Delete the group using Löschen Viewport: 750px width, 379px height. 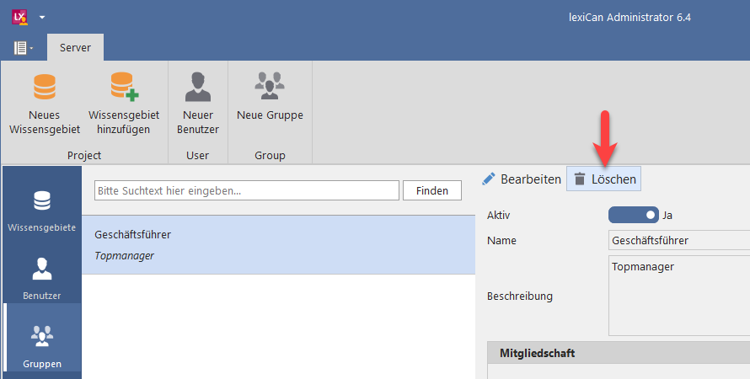603,179
